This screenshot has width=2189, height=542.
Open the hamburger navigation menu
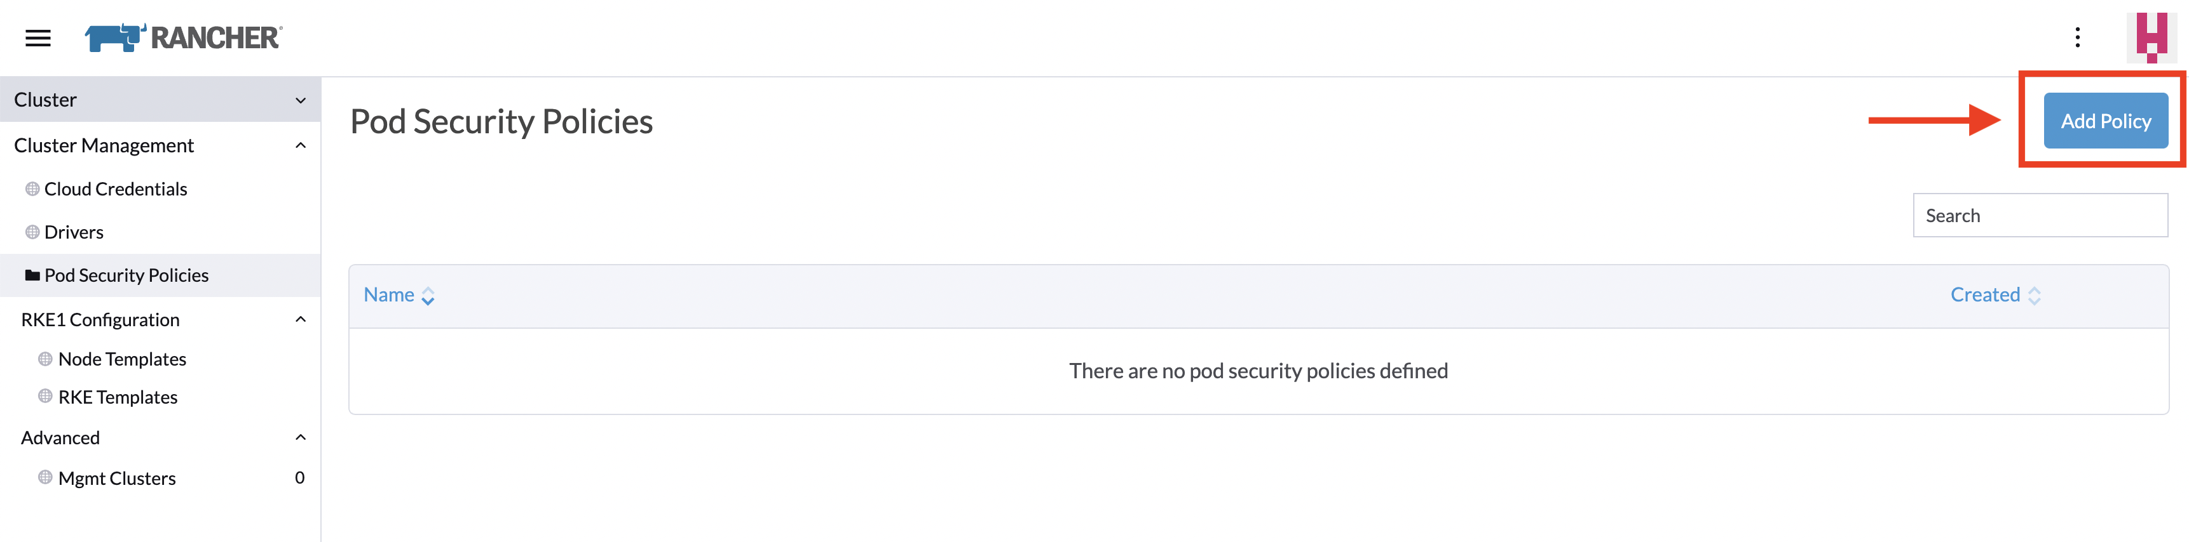38,37
